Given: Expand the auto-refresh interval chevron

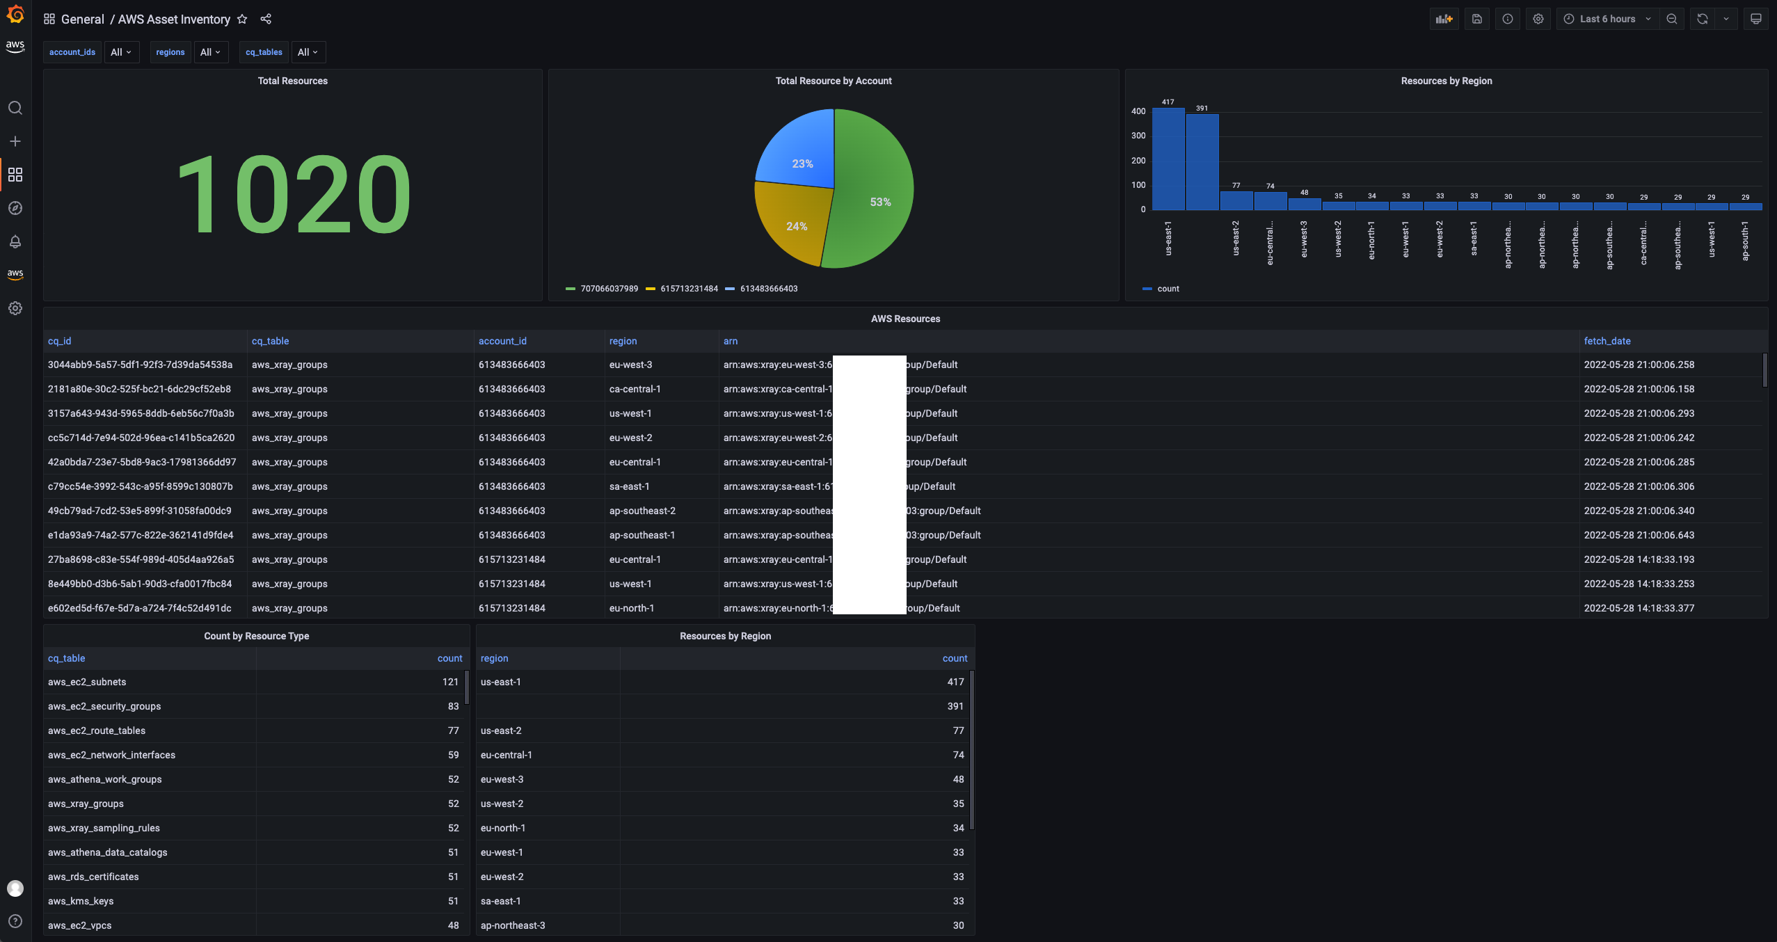Looking at the screenshot, I should pyautogui.click(x=1727, y=19).
